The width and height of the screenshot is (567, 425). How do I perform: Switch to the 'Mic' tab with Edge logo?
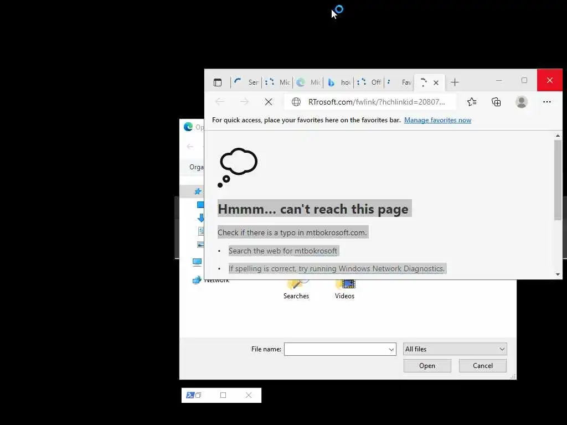click(x=308, y=82)
